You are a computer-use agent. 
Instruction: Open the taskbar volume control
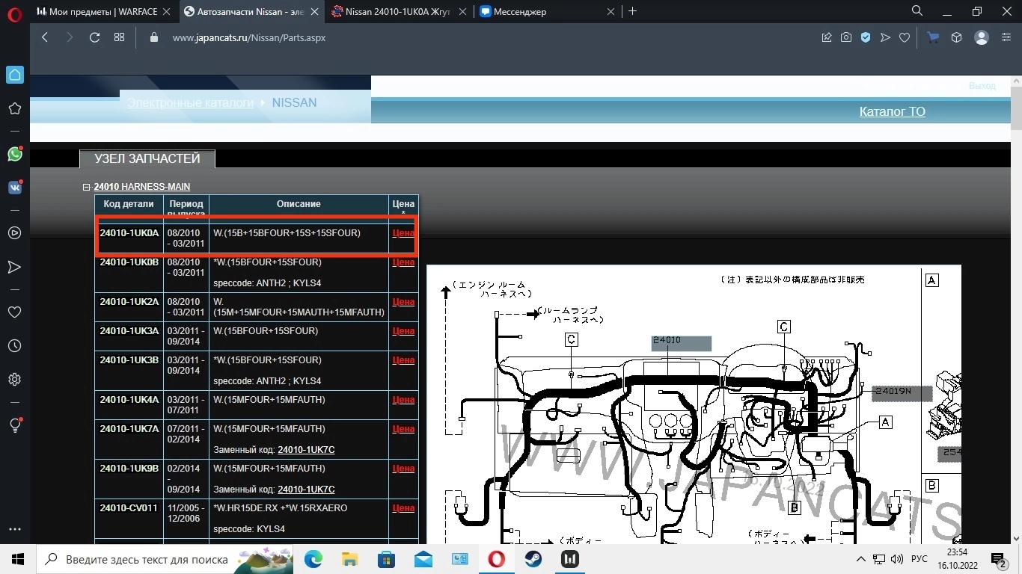897,559
